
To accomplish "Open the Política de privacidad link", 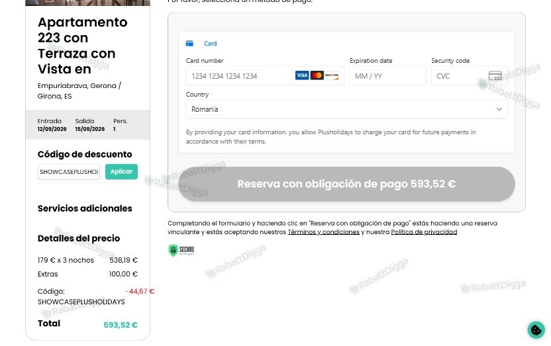I will click(424, 232).
